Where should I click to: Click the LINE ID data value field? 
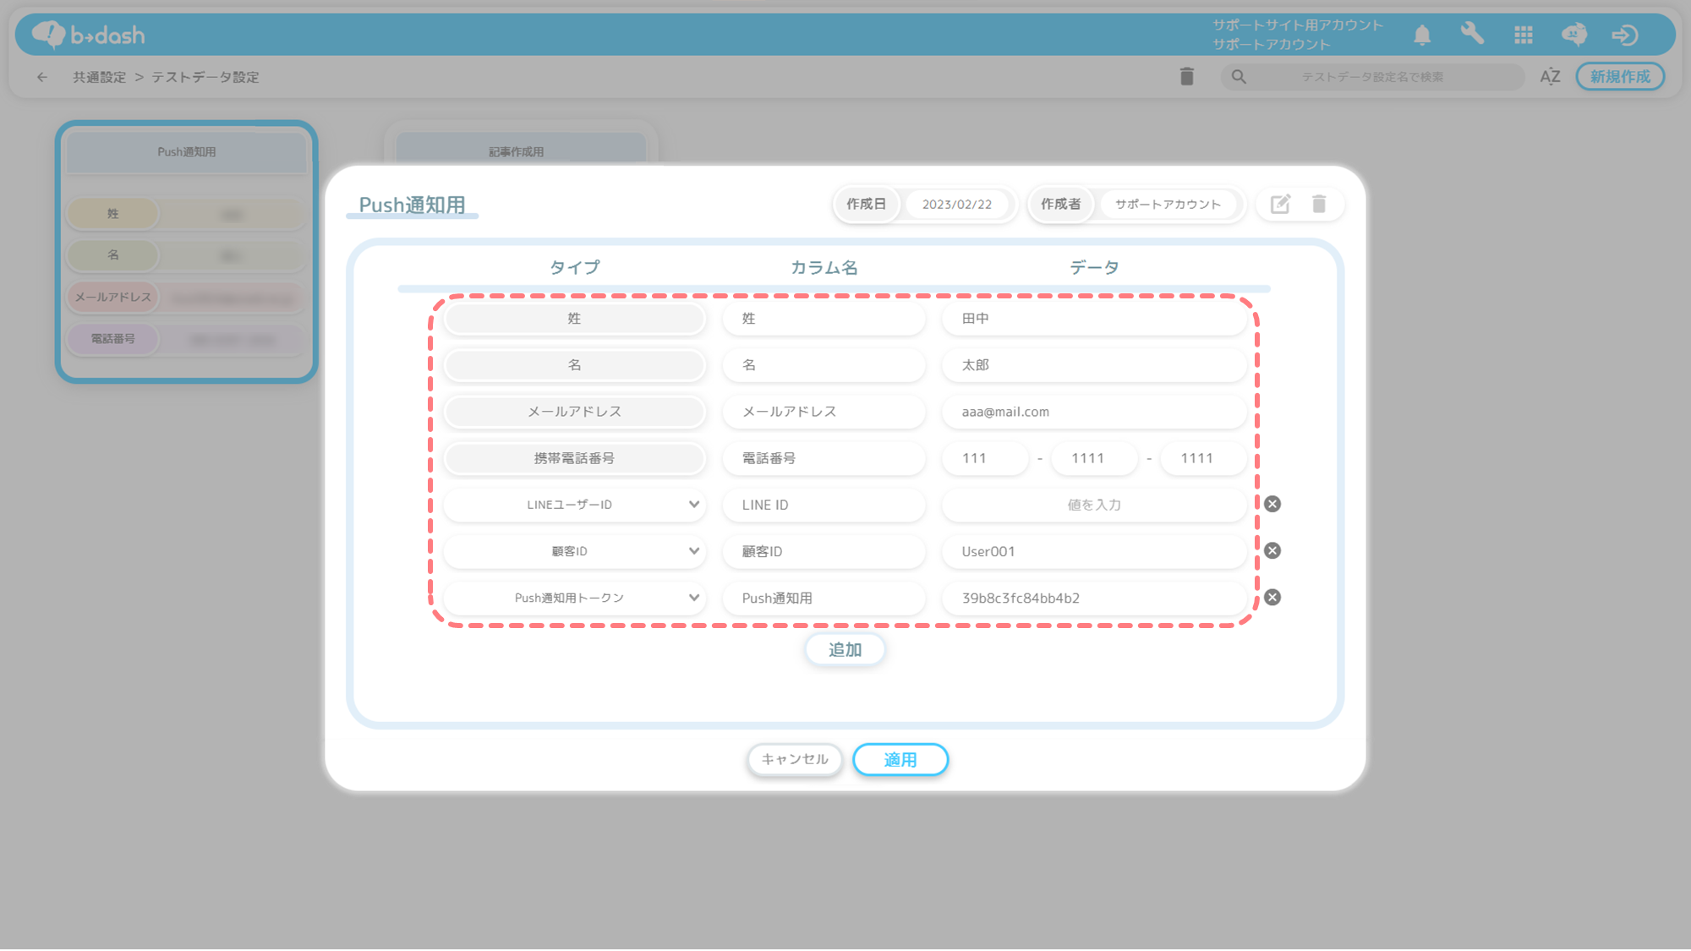[1093, 505]
